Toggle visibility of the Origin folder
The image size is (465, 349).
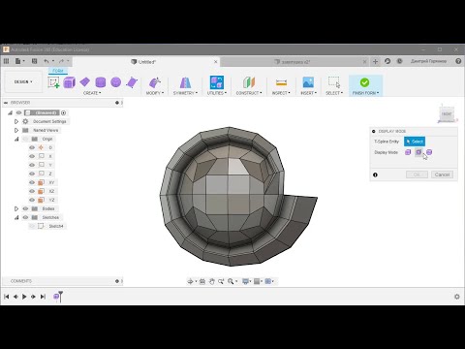click(25, 139)
